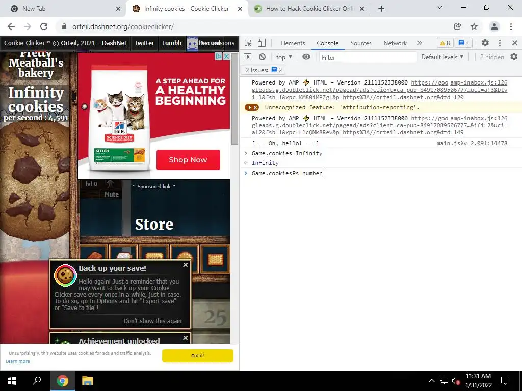This screenshot has width=522, height=391.
Task: Expand the grouped 8 warning messages
Action: click(x=252, y=107)
